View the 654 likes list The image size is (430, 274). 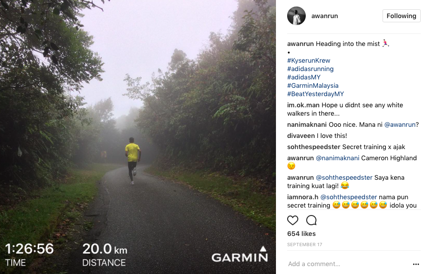tap(302, 234)
